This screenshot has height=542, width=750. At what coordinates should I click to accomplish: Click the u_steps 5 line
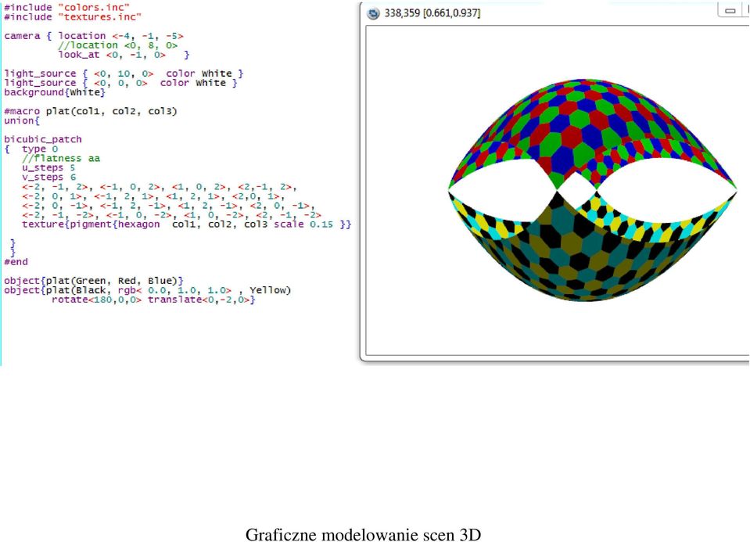click(48, 168)
